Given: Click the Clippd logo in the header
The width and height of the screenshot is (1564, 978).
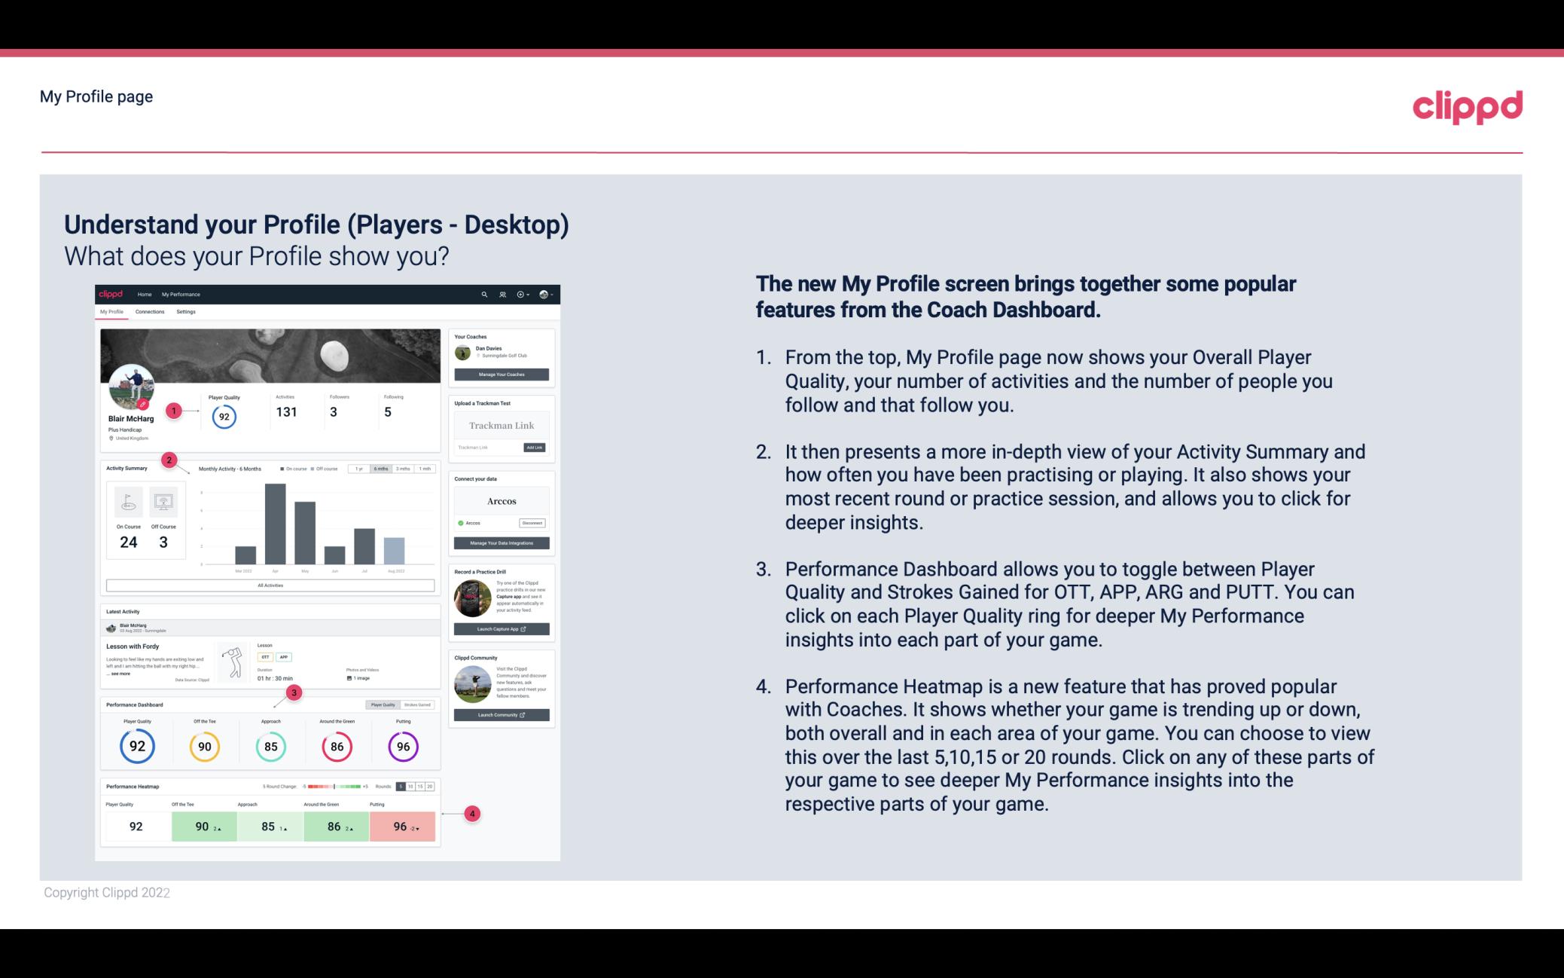Looking at the screenshot, I should point(1468,106).
